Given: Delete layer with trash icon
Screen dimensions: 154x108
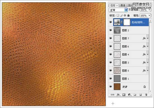Looking at the screenshot, I should pos(146,95).
